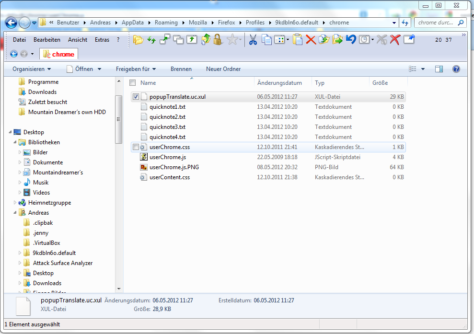Go back with the blue arrow button
Image resolution: width=474 pixels, height=334 pixels.
click(12, 23)
